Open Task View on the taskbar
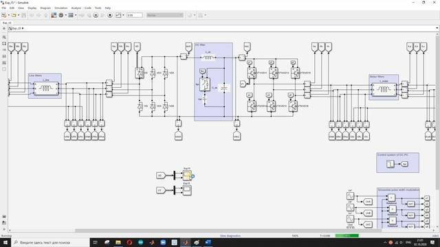This screenshot has width=440, height=247. click(x=95, y=242)
